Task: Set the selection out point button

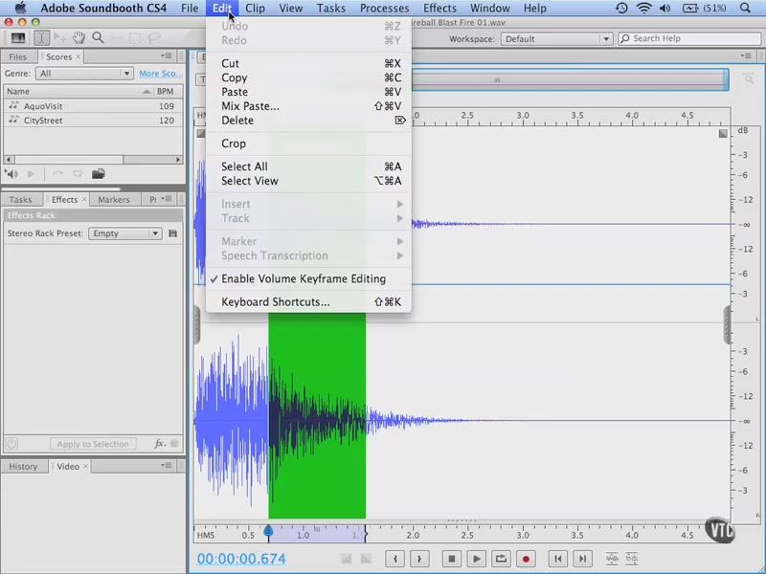Action: (x=419, y=559)
